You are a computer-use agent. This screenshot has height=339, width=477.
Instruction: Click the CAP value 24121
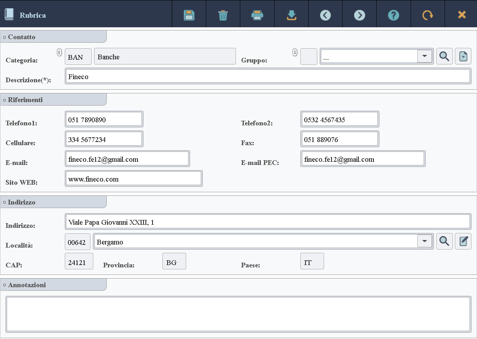pyautogui.click(x=79, y=261)
